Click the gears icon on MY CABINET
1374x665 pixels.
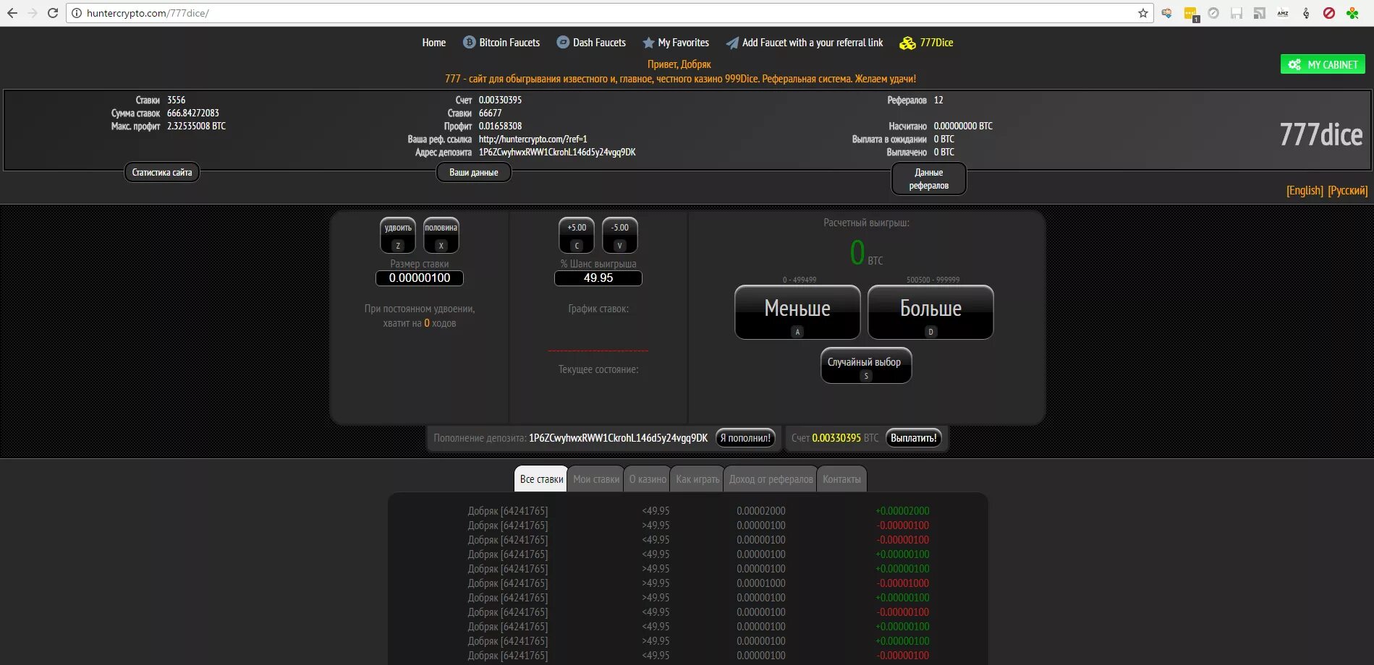pos(1294,64)
